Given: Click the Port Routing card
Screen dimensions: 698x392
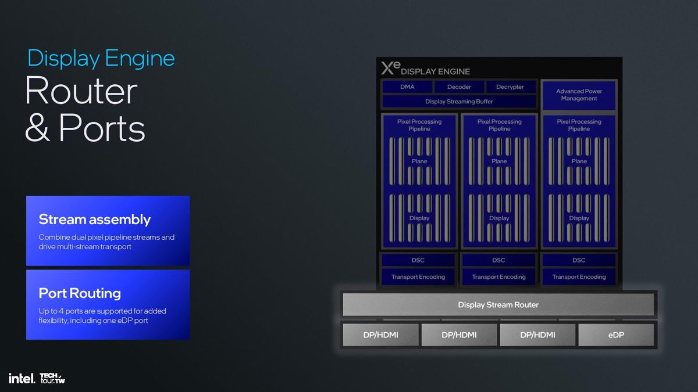Looking at the screenshot, I should (108, 304).
